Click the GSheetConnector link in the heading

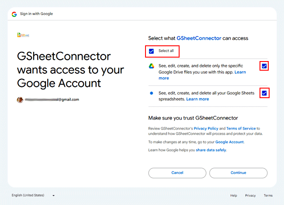199,38
